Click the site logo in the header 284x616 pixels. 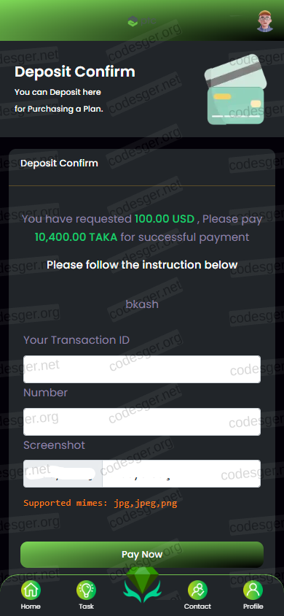point(142,21)
